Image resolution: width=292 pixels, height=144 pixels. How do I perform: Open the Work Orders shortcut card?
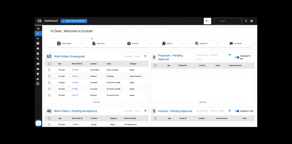click(x=64, y=44)
